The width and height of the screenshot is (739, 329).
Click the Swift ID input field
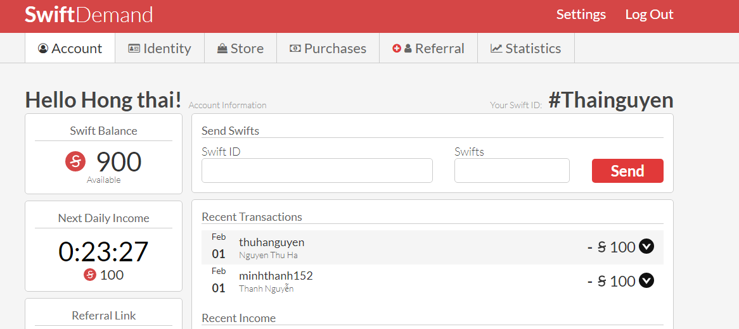tap(317, 171)
